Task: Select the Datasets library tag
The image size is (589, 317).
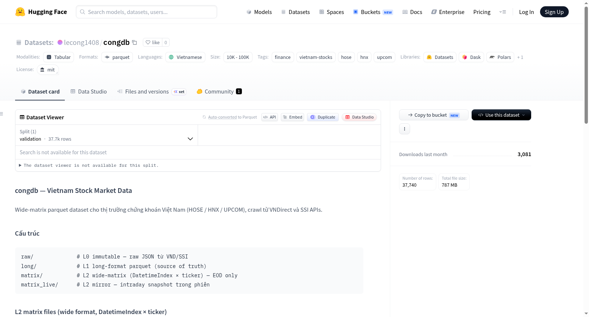Action: coord(440,57)
